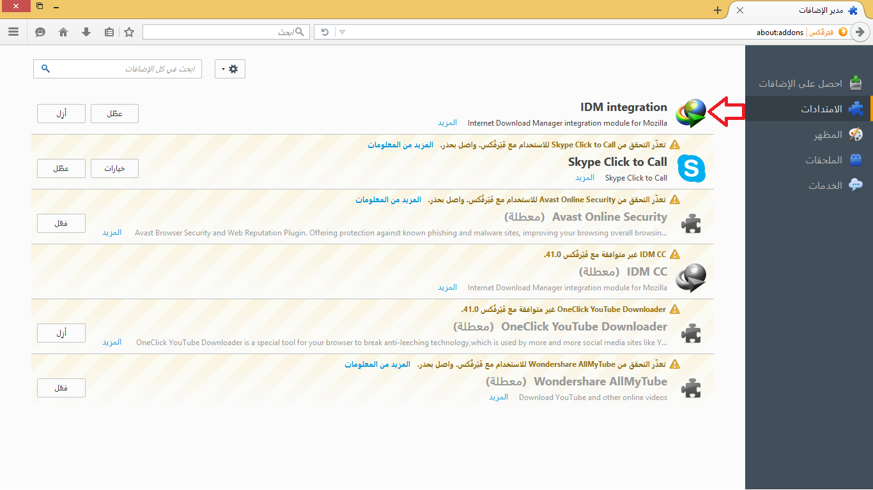This screenshot has width=873, height=490.
Task: Reload the page with the refresh icon
Action: click(325, 32)
